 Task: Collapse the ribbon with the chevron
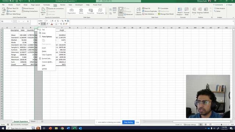pyautogui.click(x=233, y=18)
